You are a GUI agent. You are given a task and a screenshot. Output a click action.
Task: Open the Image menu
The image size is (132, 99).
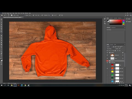8,13
